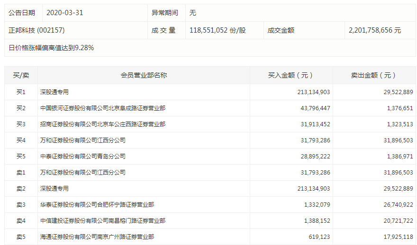This screenshot has height=245, width=417.
Task: Open 中国银河证券北京阜成路证券营业部 entry
Action: 103,108
